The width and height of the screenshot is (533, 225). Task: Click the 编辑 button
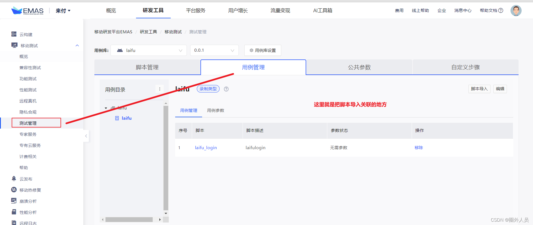point(500,89)
